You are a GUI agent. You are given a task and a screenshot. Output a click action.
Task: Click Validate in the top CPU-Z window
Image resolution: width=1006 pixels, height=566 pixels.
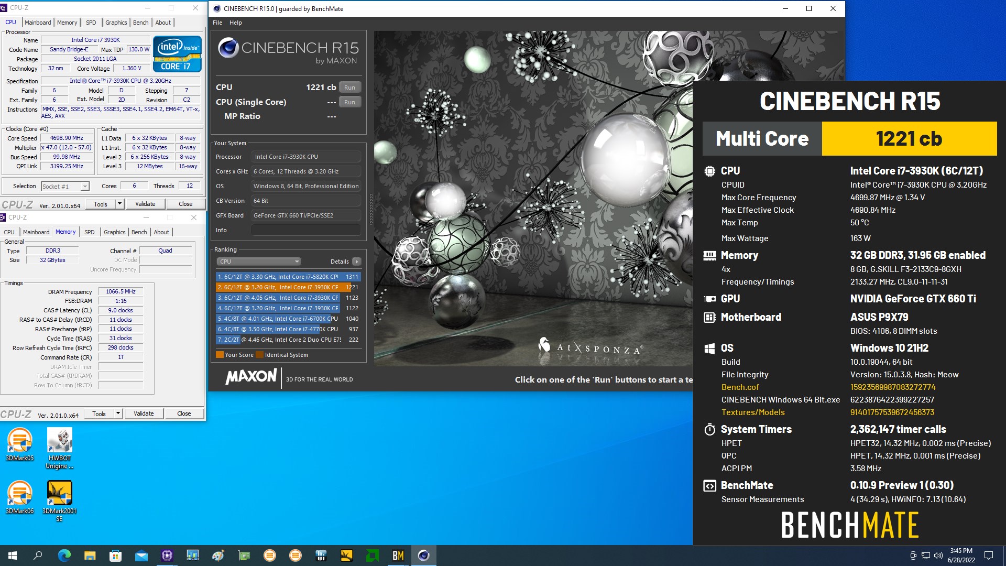[145, 204]
